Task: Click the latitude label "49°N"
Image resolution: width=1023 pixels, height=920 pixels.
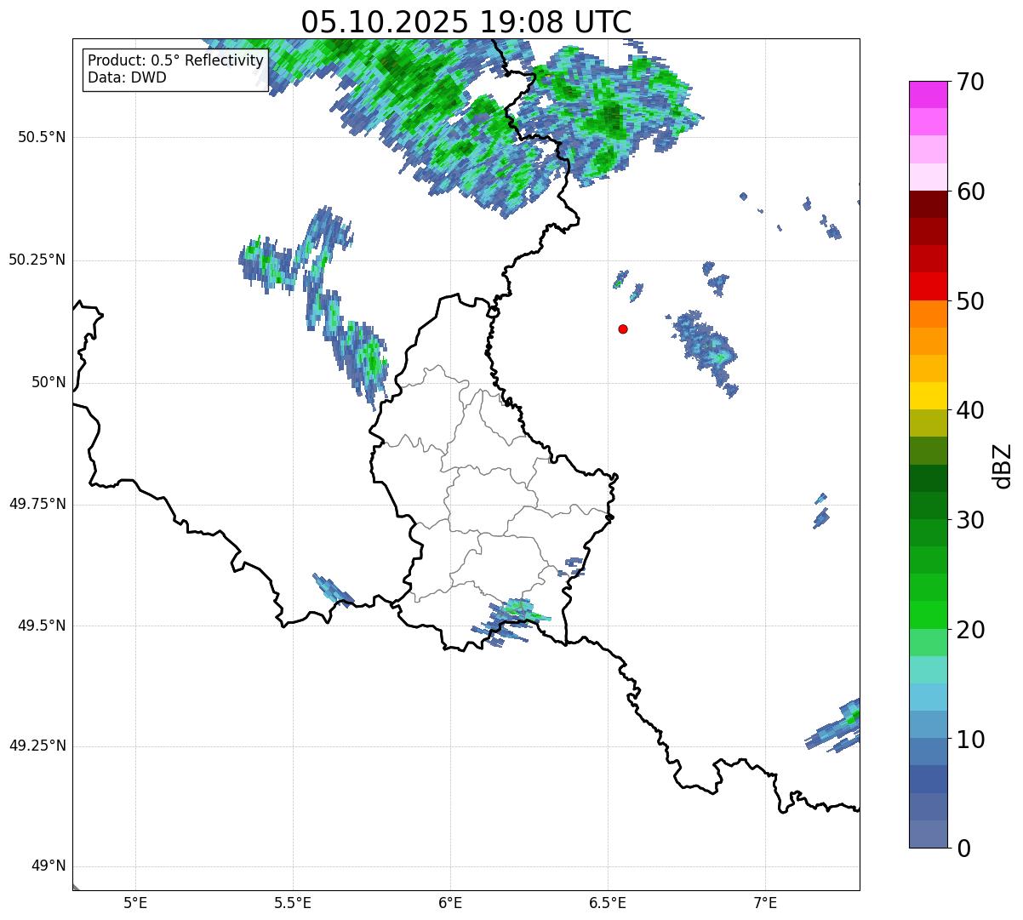Action: [49, 866]
